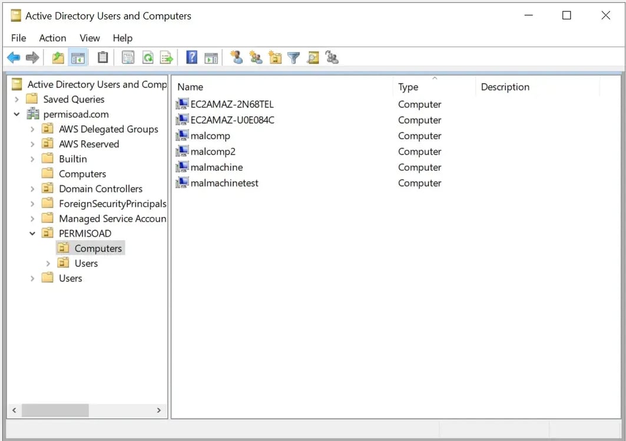Select the EC2AMAZ-U0E084C computer entry
Image resolution: width=626 pixels, height=441 pixels.
point(233,120)
